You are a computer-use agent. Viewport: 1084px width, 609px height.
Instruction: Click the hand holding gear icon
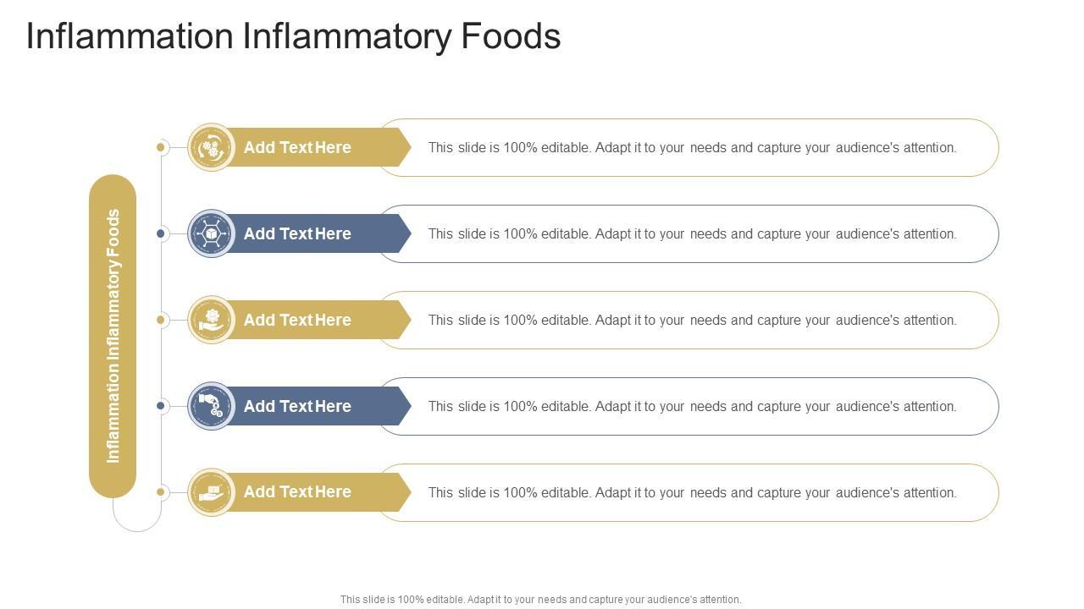click(211, 321)
